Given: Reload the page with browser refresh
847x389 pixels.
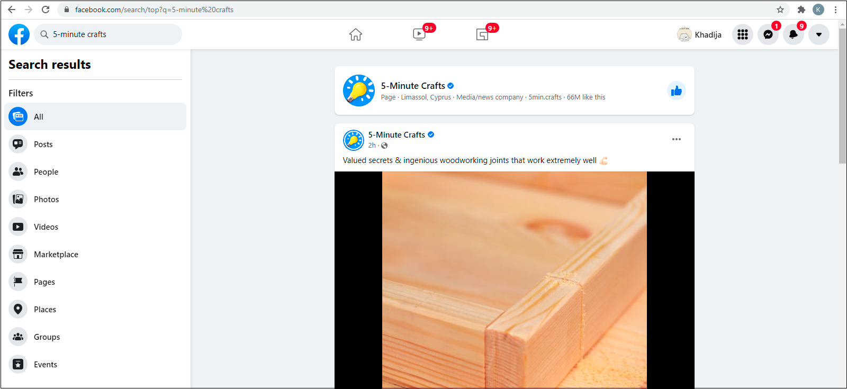Looking at the screenshot, I should [46, 10].
